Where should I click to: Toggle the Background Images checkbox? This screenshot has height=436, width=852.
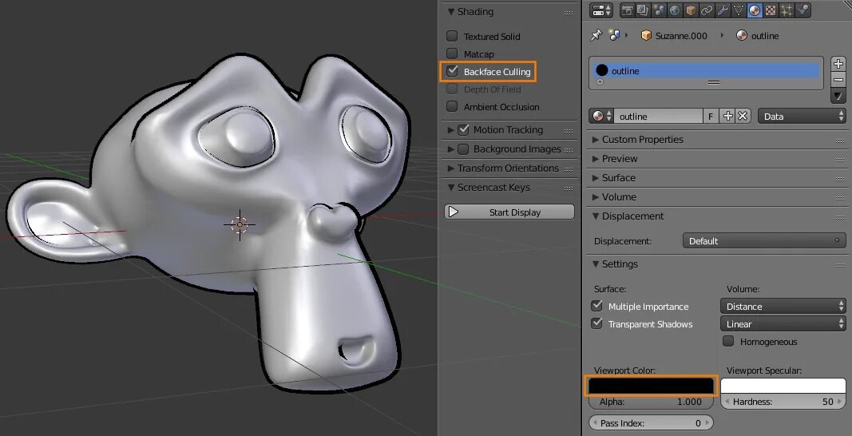point(463,149)
